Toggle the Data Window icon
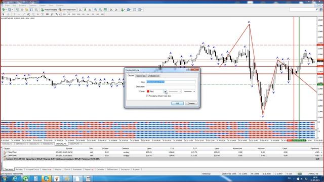Image resolution: width=324 pixels, height=182 pixels. [x=22, y=10]
